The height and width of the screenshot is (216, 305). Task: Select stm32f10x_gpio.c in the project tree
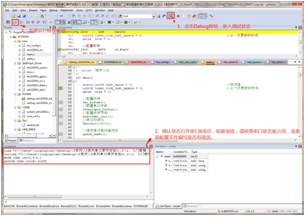(37, 76)
